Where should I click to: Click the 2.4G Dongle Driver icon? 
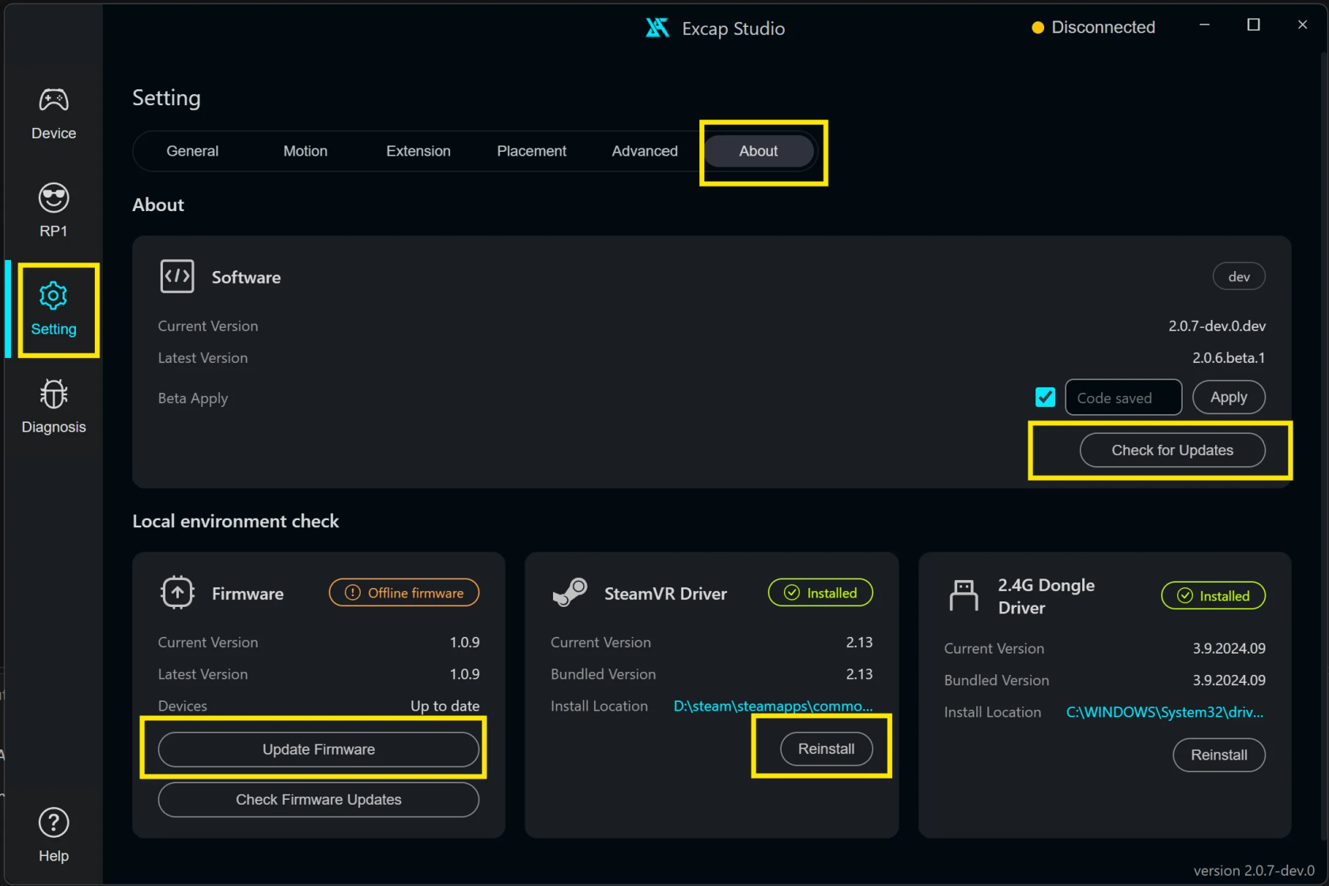click(964, 596)
